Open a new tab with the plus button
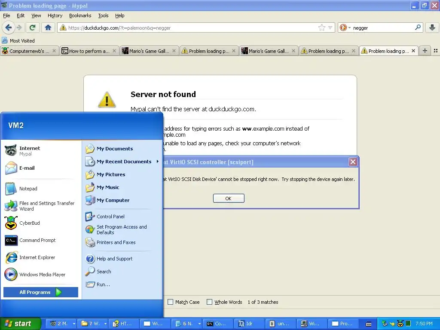 [425, 51]
